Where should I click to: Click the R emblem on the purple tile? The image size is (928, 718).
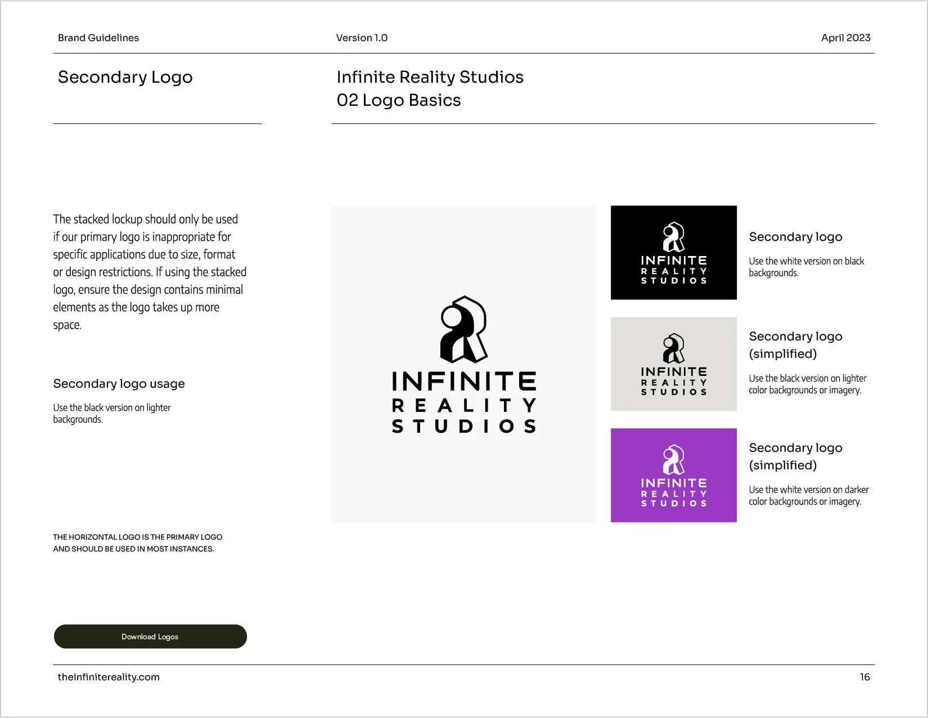point(674,460)
